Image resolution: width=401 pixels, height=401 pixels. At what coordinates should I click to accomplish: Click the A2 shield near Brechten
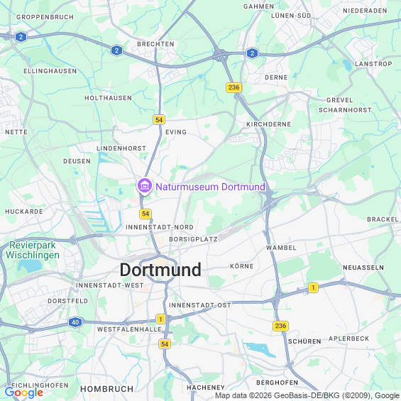click(x=116, y=50)
